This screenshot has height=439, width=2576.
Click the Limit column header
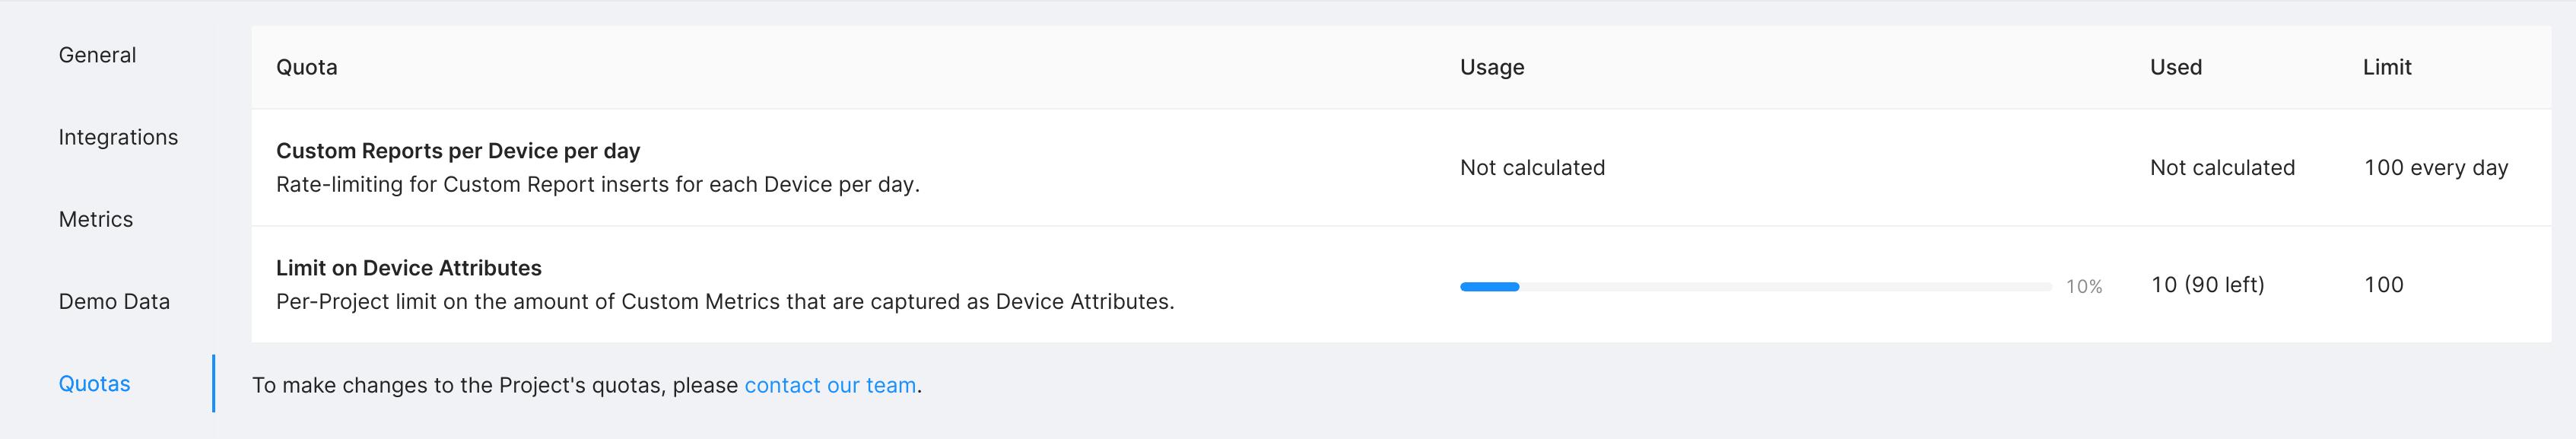(x=2387, y=67)
